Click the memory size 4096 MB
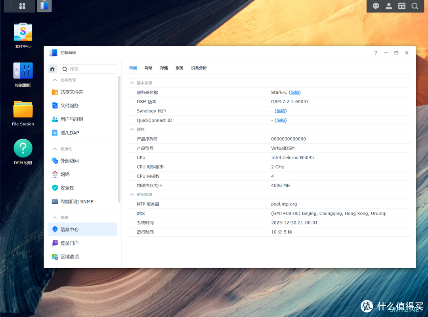This screenshot has width=428, height=317. [x=280, y=186]
